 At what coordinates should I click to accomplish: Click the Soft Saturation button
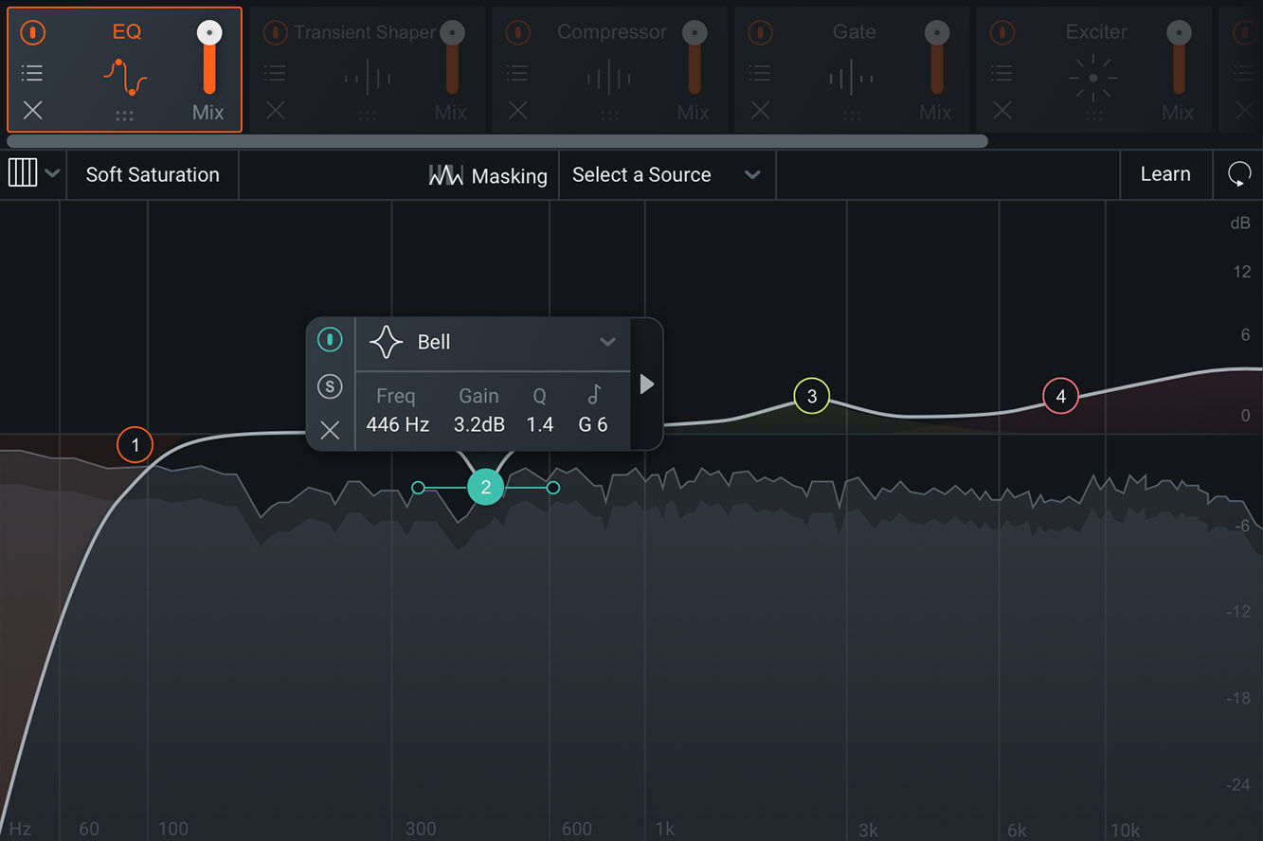pos(153,174)
